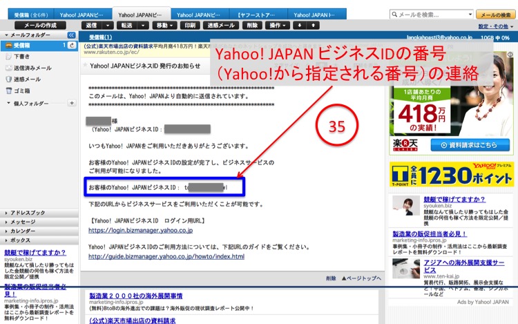Click the 削除 toolbar button
This screenshot has height=324, width=518.
coord(252,26)
